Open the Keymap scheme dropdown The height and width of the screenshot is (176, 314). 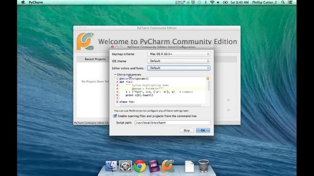(x=179, y=54)
